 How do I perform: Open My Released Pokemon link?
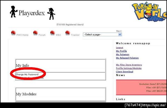coord(127,58)
